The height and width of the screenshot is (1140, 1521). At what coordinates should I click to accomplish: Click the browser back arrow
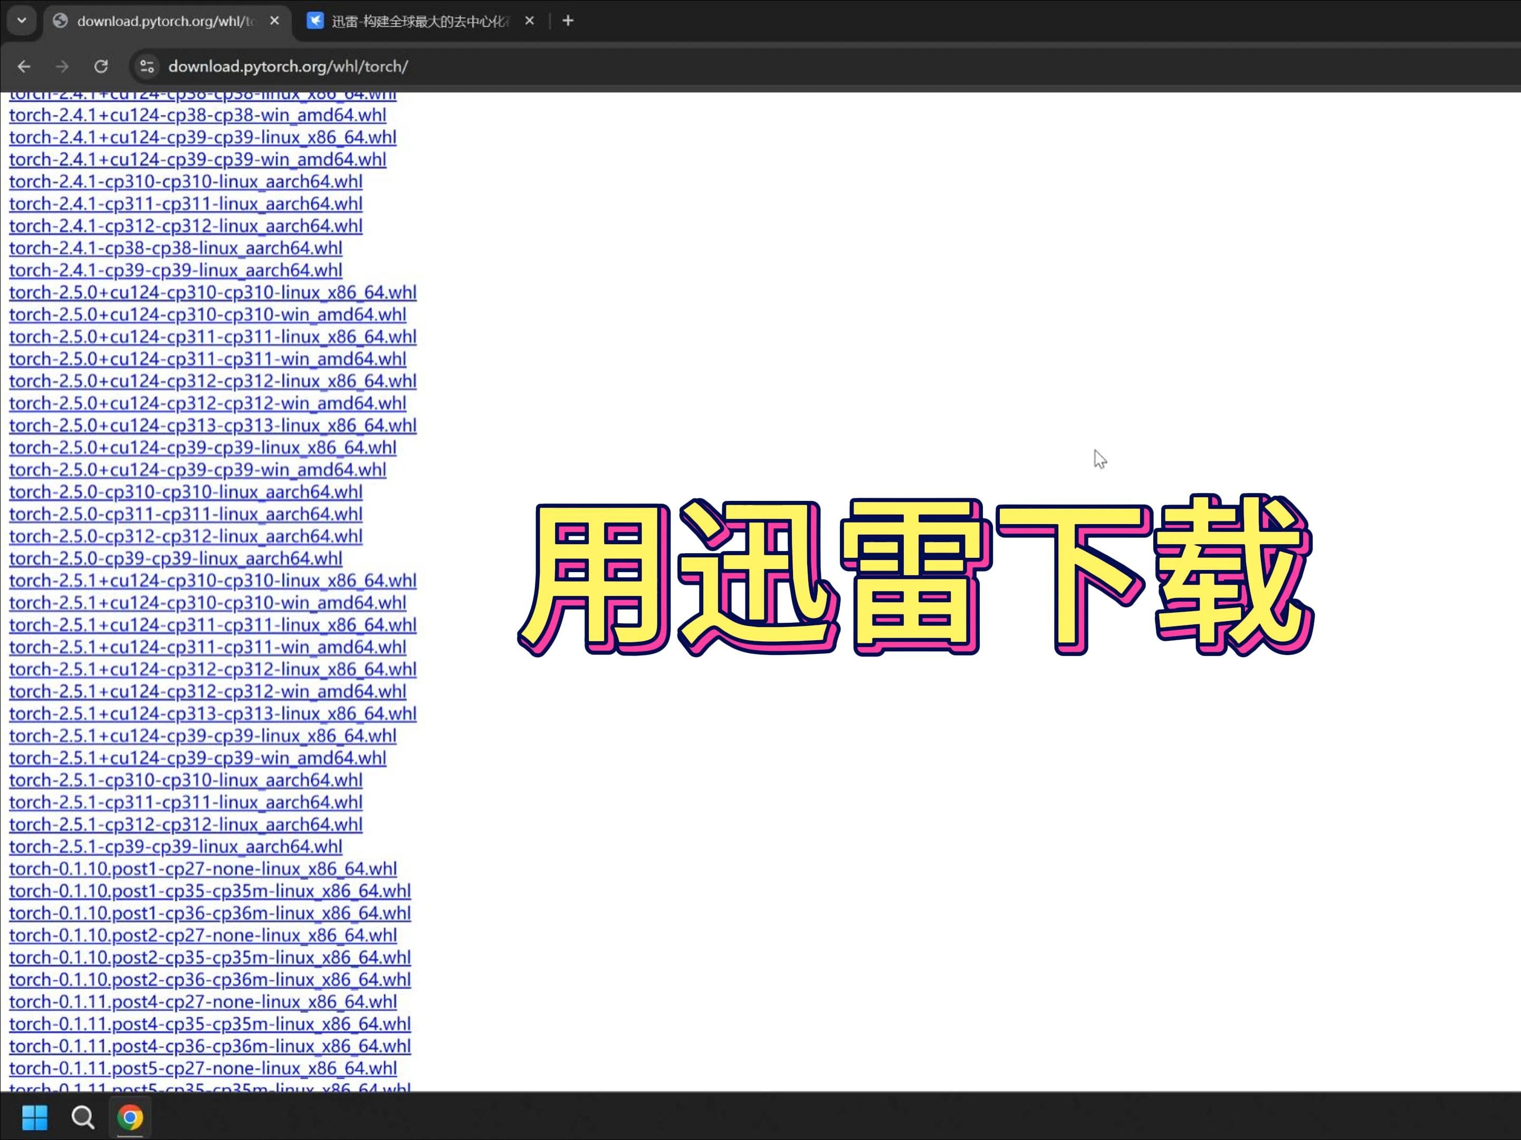(x=24, y=66)
